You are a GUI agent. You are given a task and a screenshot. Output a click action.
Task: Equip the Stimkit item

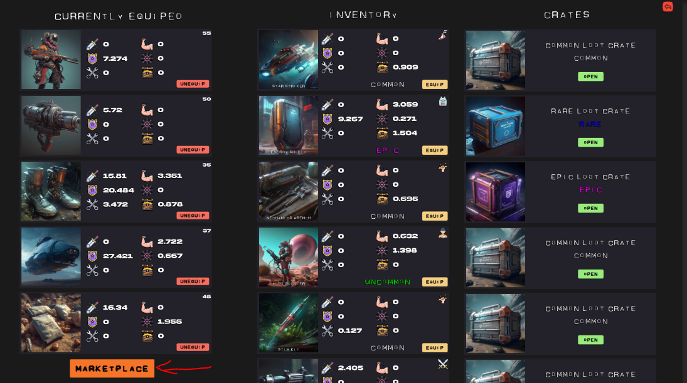(435, 347)
